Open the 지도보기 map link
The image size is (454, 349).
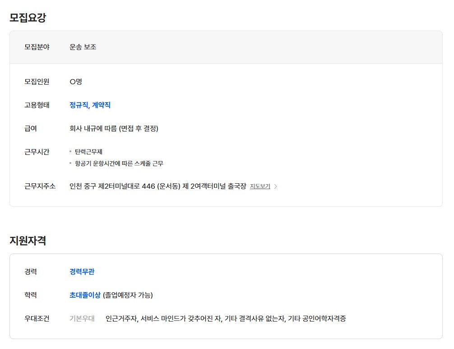[x=260, y=186]
